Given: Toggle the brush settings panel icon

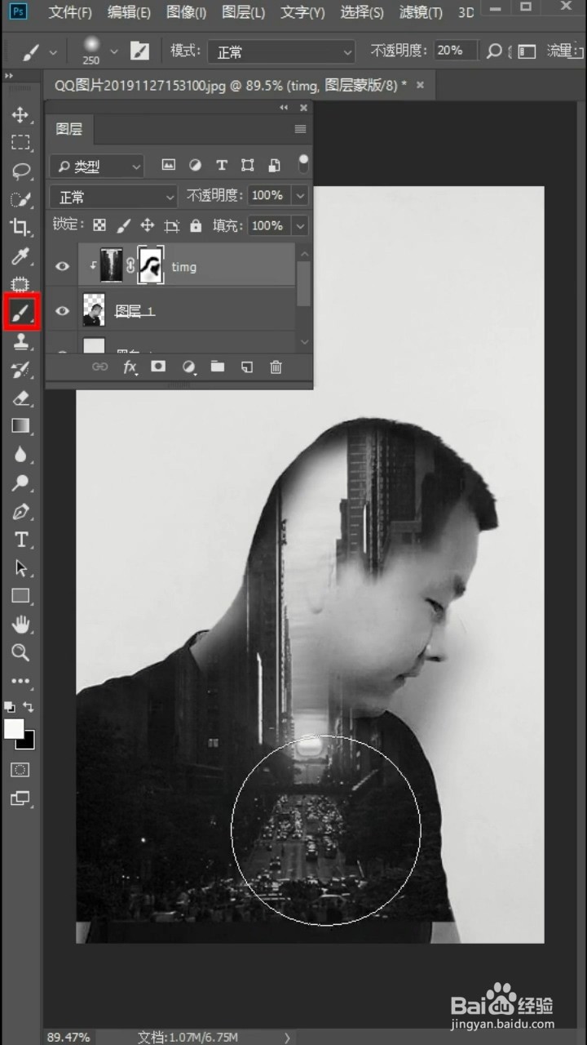Looking at the screenshot, I should [140, 51].
